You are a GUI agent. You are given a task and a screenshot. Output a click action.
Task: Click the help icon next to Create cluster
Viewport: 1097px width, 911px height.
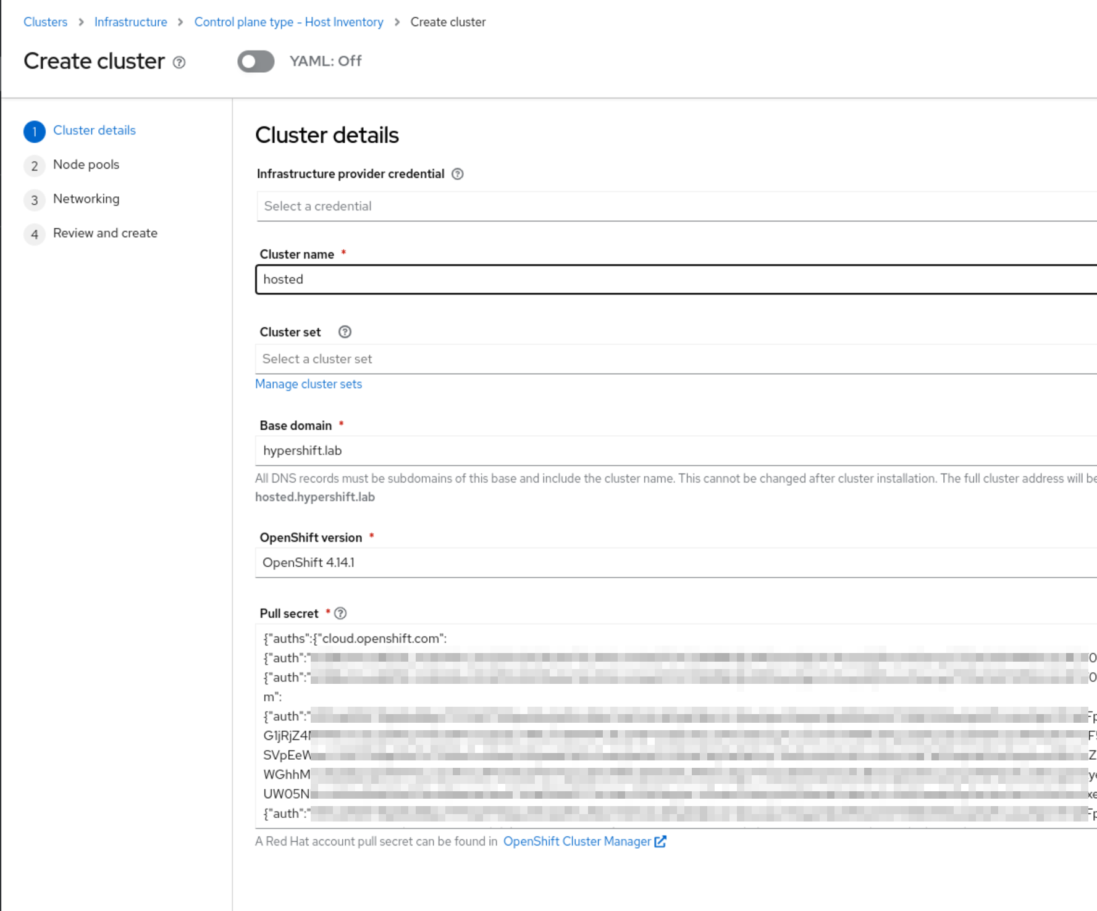(x=179, y=62)
